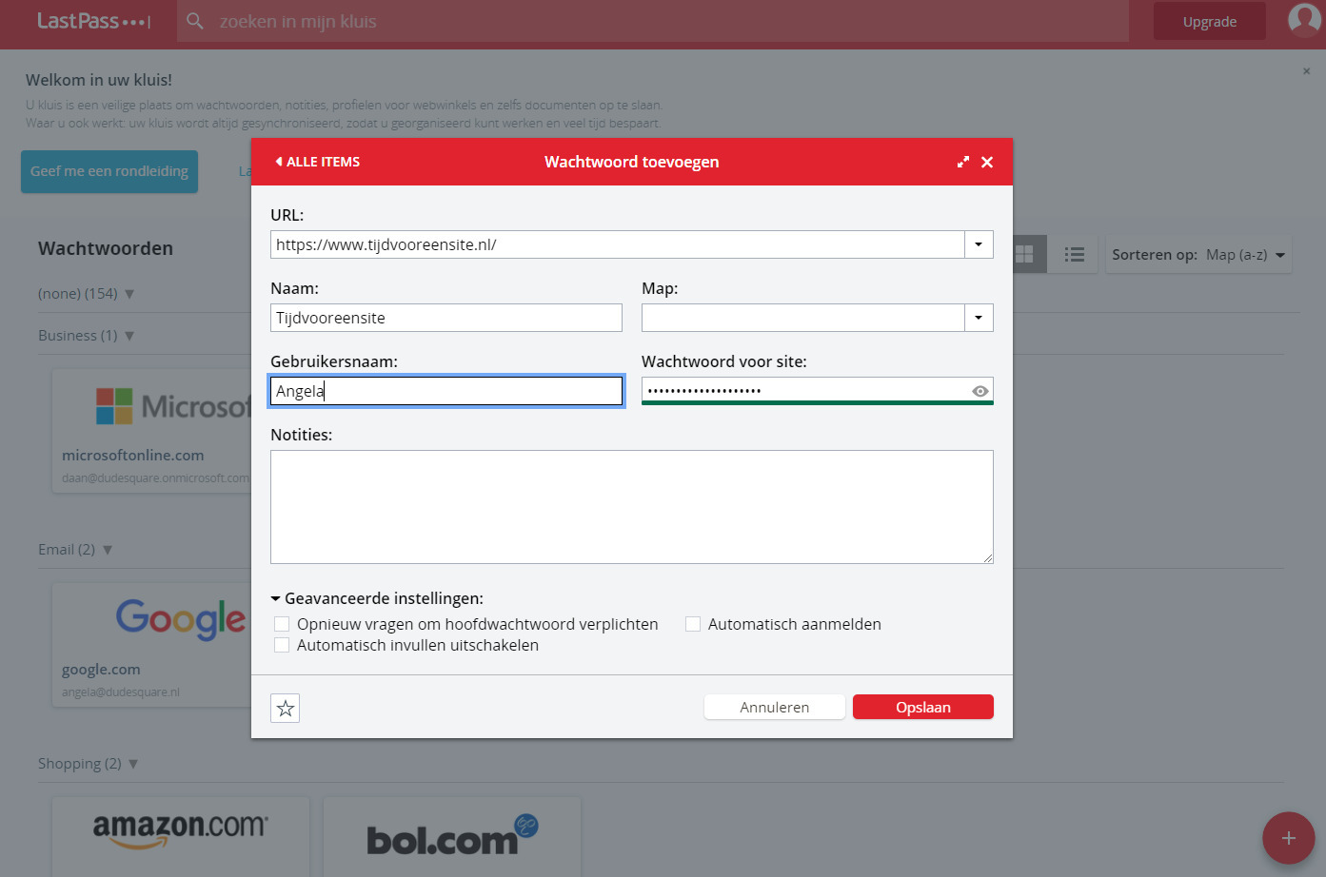The image size is (1326, 877).
Task: Click Geef me een rondleiding button
Action: [x=109, y=171]
